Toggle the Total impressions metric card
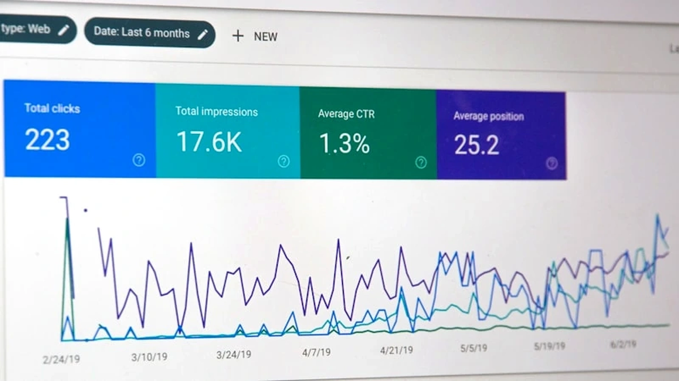679x381 pixels. [227, 131]
